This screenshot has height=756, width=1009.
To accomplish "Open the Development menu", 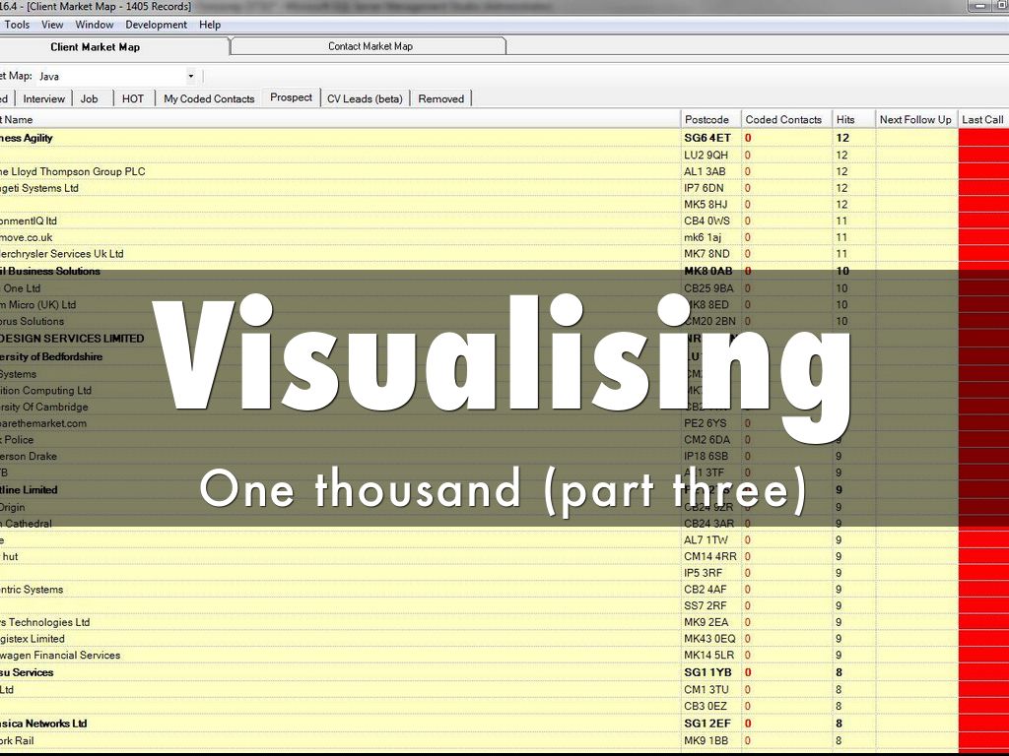I will point(156,25).
